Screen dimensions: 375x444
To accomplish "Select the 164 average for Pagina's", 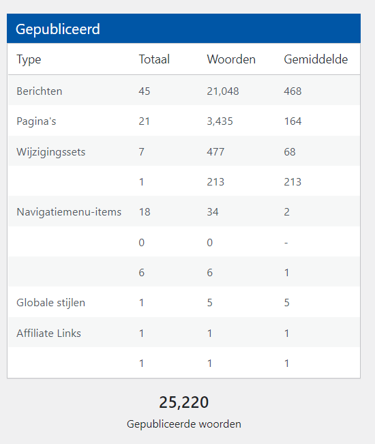I will 292,121.
